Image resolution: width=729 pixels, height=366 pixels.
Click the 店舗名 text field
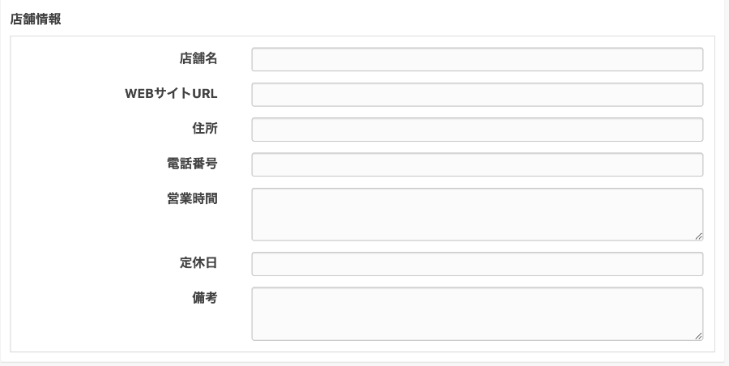(477, 60)
